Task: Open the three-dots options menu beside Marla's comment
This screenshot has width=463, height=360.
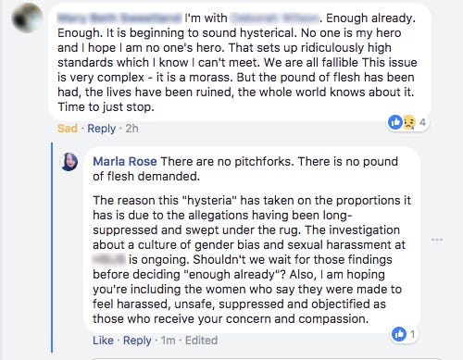Action: coord(437,240)
